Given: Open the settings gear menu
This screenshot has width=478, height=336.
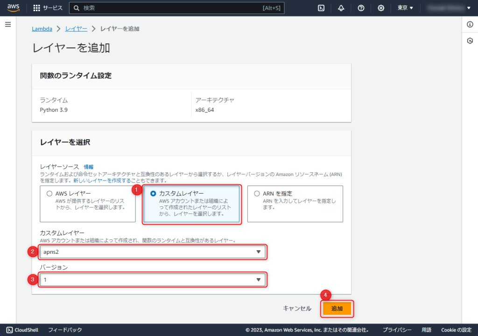Looking at the screenshot, I should pos(381,8).
